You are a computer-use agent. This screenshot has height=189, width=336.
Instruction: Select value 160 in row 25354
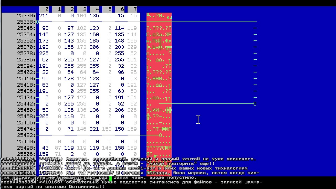(x=94, y=35)
